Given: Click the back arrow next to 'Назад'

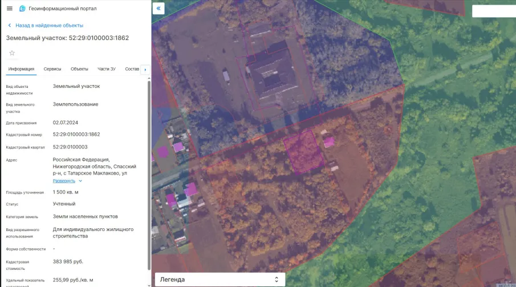Looking at the screenshot, I should coord(10,25).
